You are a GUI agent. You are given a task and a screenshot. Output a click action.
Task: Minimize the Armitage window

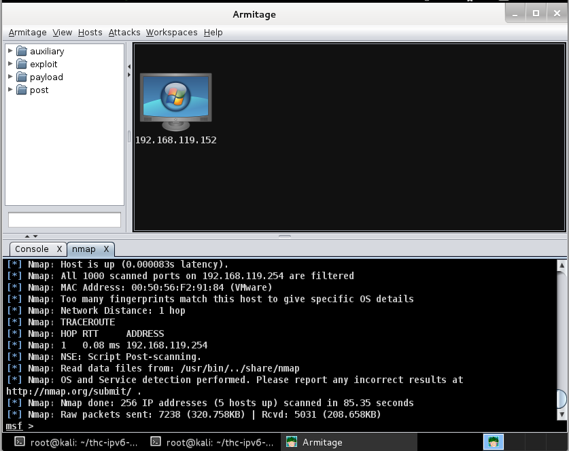[515, 14]
